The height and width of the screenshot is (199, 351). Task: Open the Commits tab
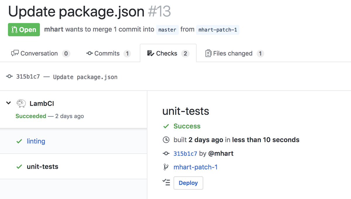[107, 53]
